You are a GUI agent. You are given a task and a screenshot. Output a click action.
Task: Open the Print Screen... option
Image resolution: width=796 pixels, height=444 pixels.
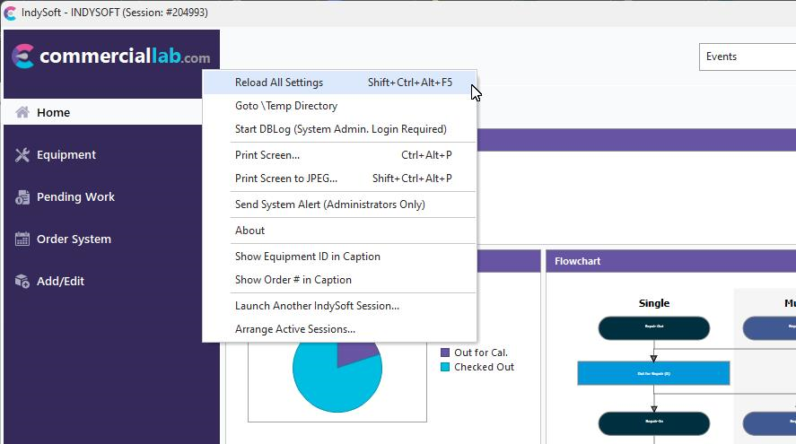(x=267, y=155)
